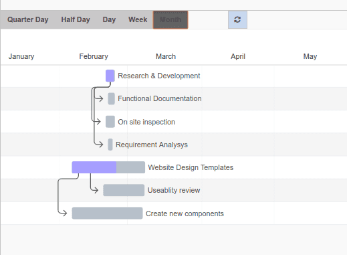This screenshot has width=347, height=255.
Task: Click the Website Design Templates progress portion
Action: (94, 167)
